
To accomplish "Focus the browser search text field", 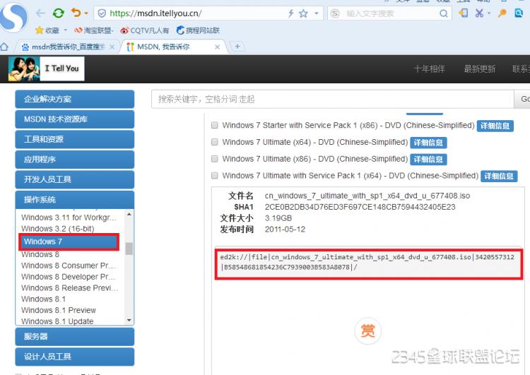I will coord(390,13).
